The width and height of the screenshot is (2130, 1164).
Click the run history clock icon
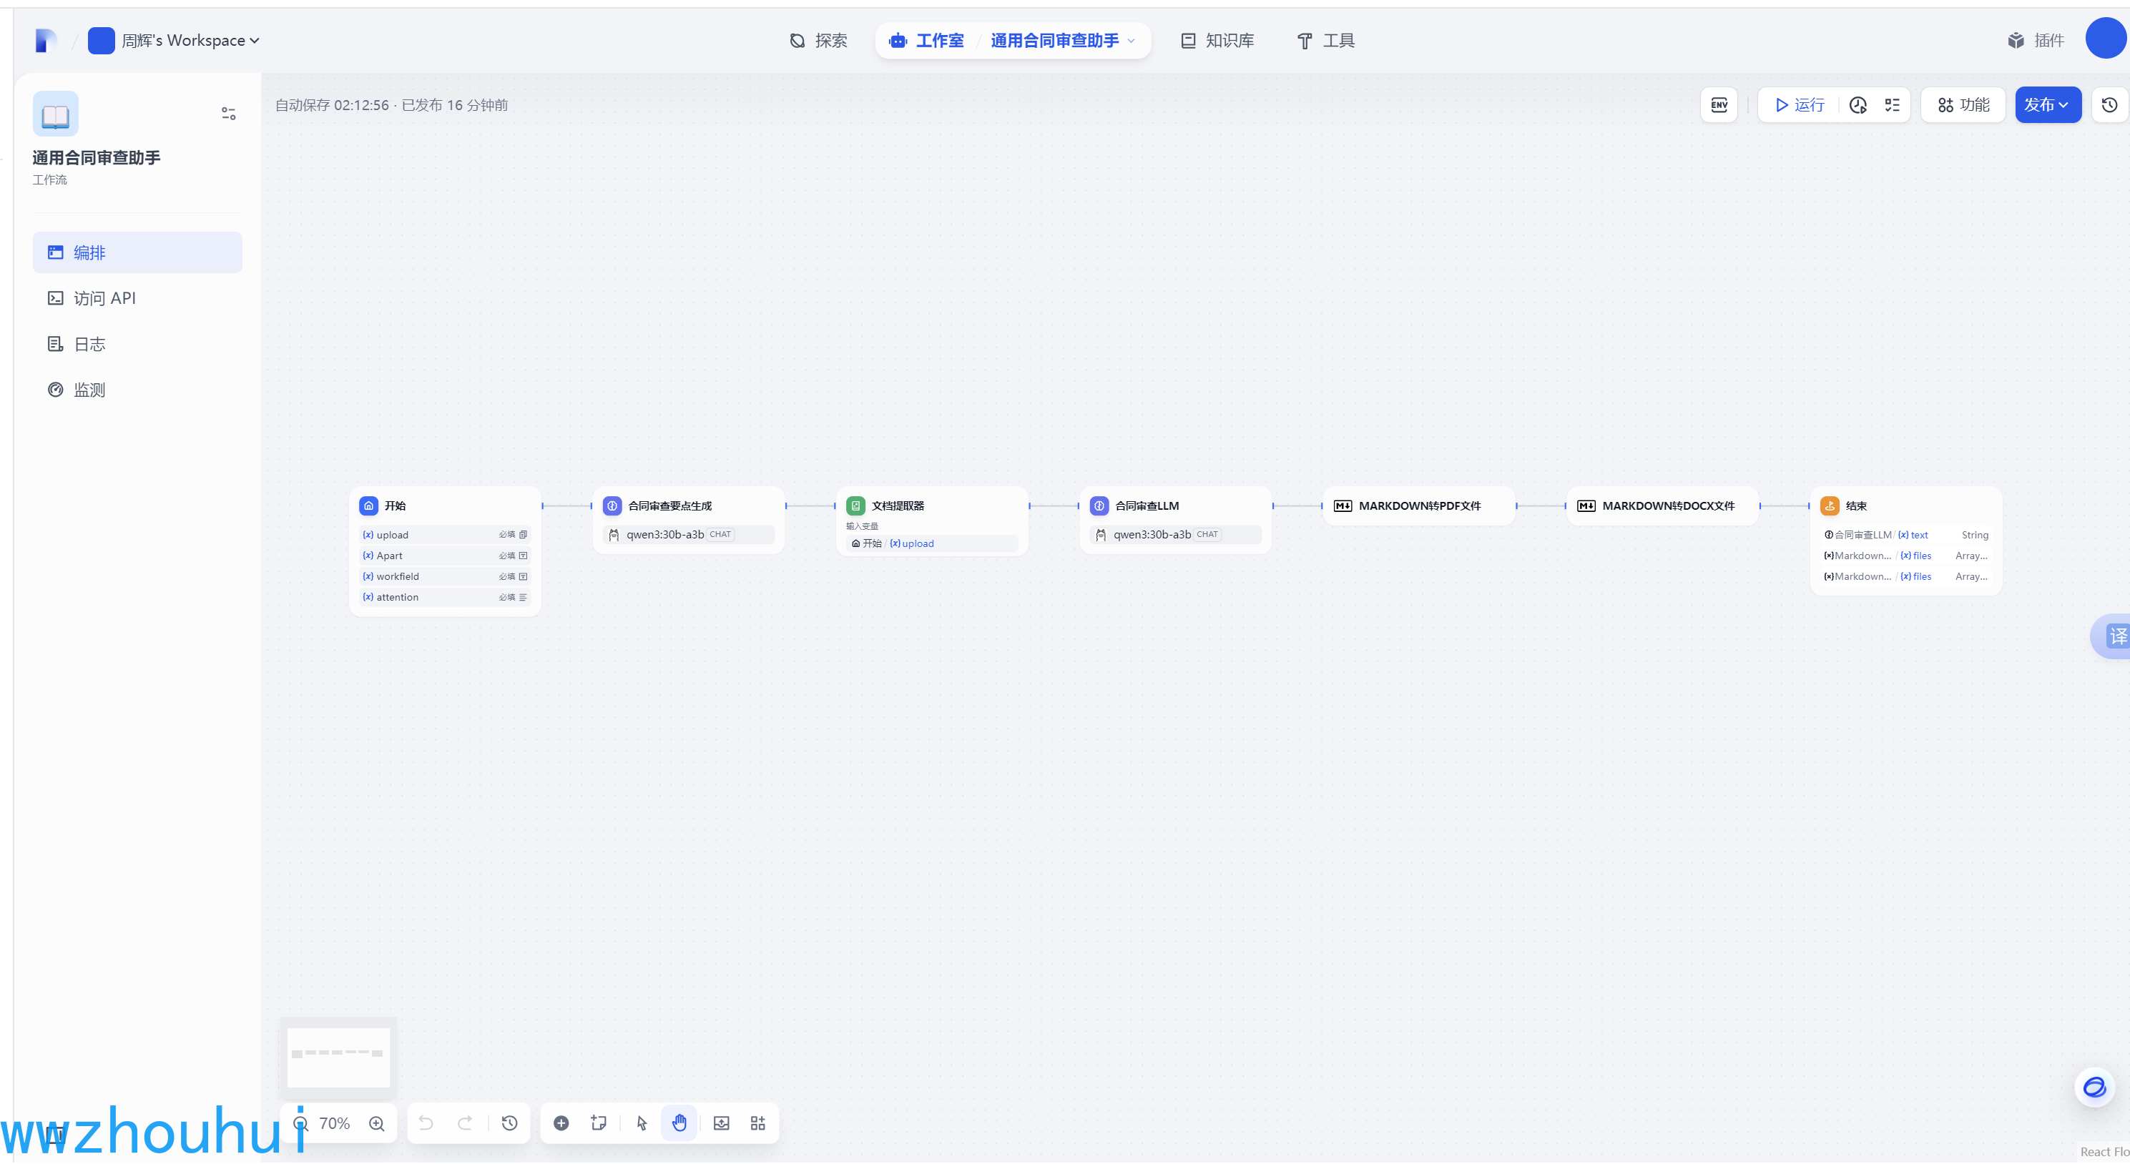pyautogui.click(x=1857, y=105)
